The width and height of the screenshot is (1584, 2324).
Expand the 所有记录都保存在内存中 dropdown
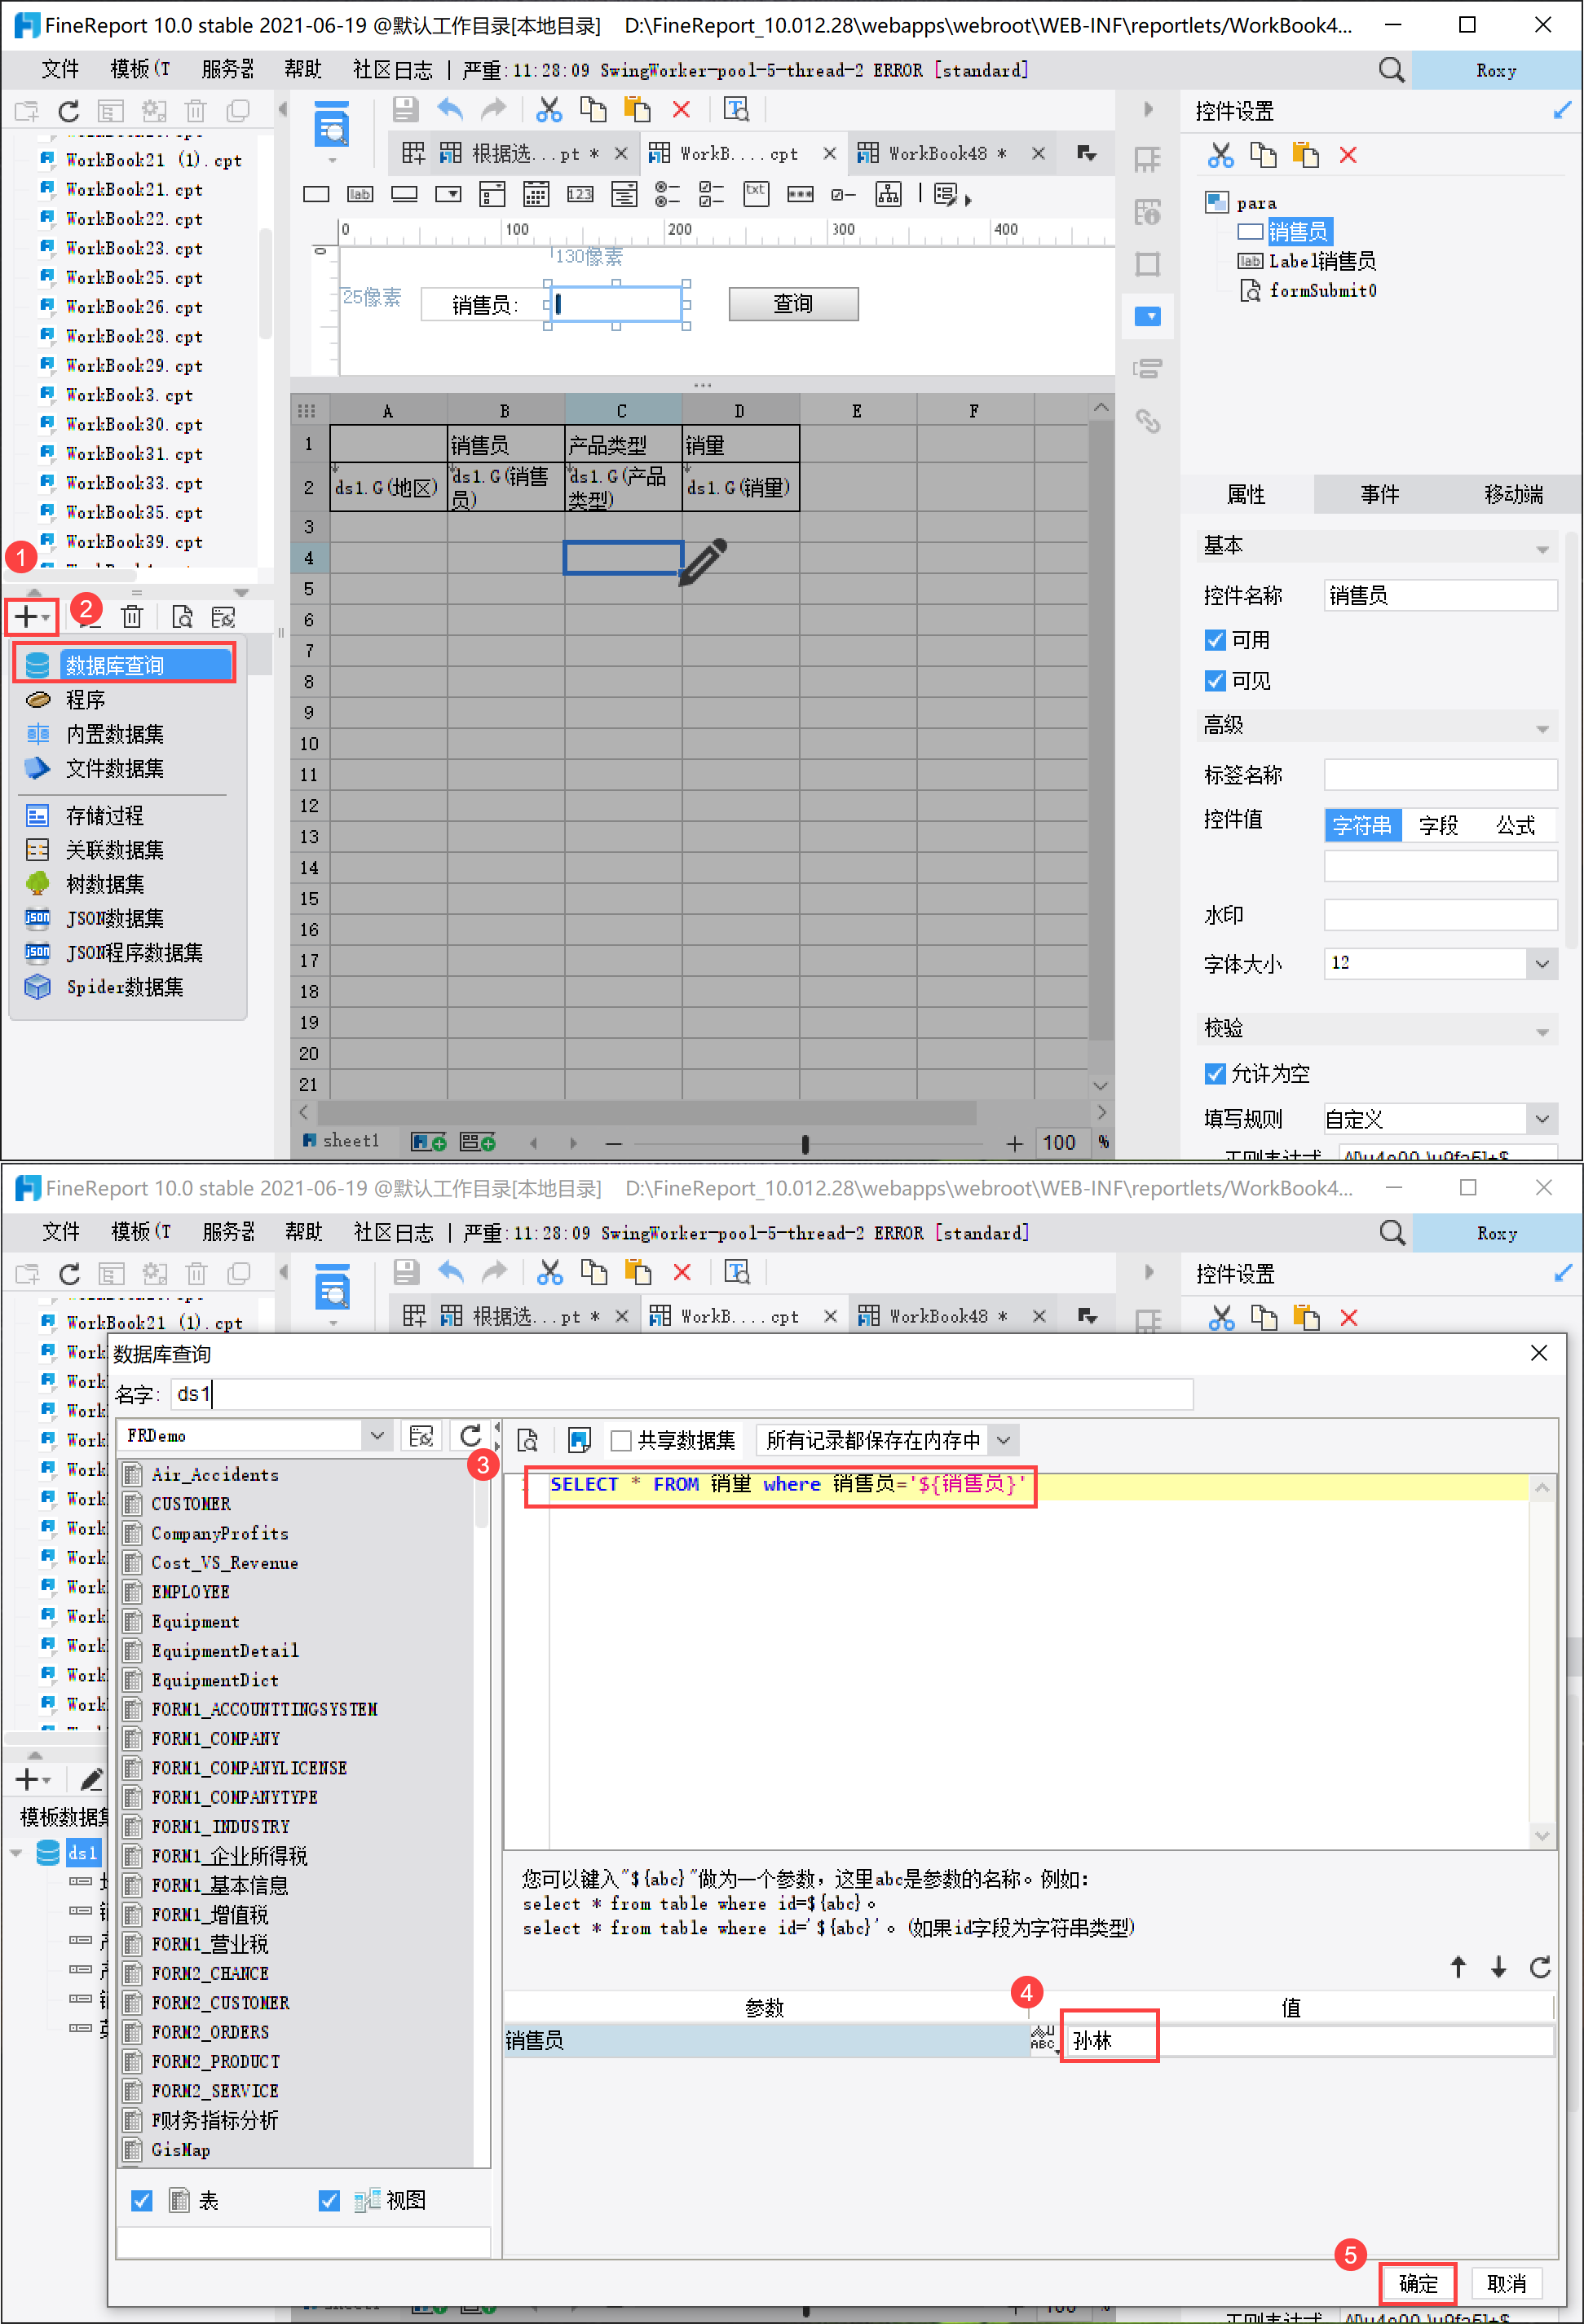pos(1004,1440)
